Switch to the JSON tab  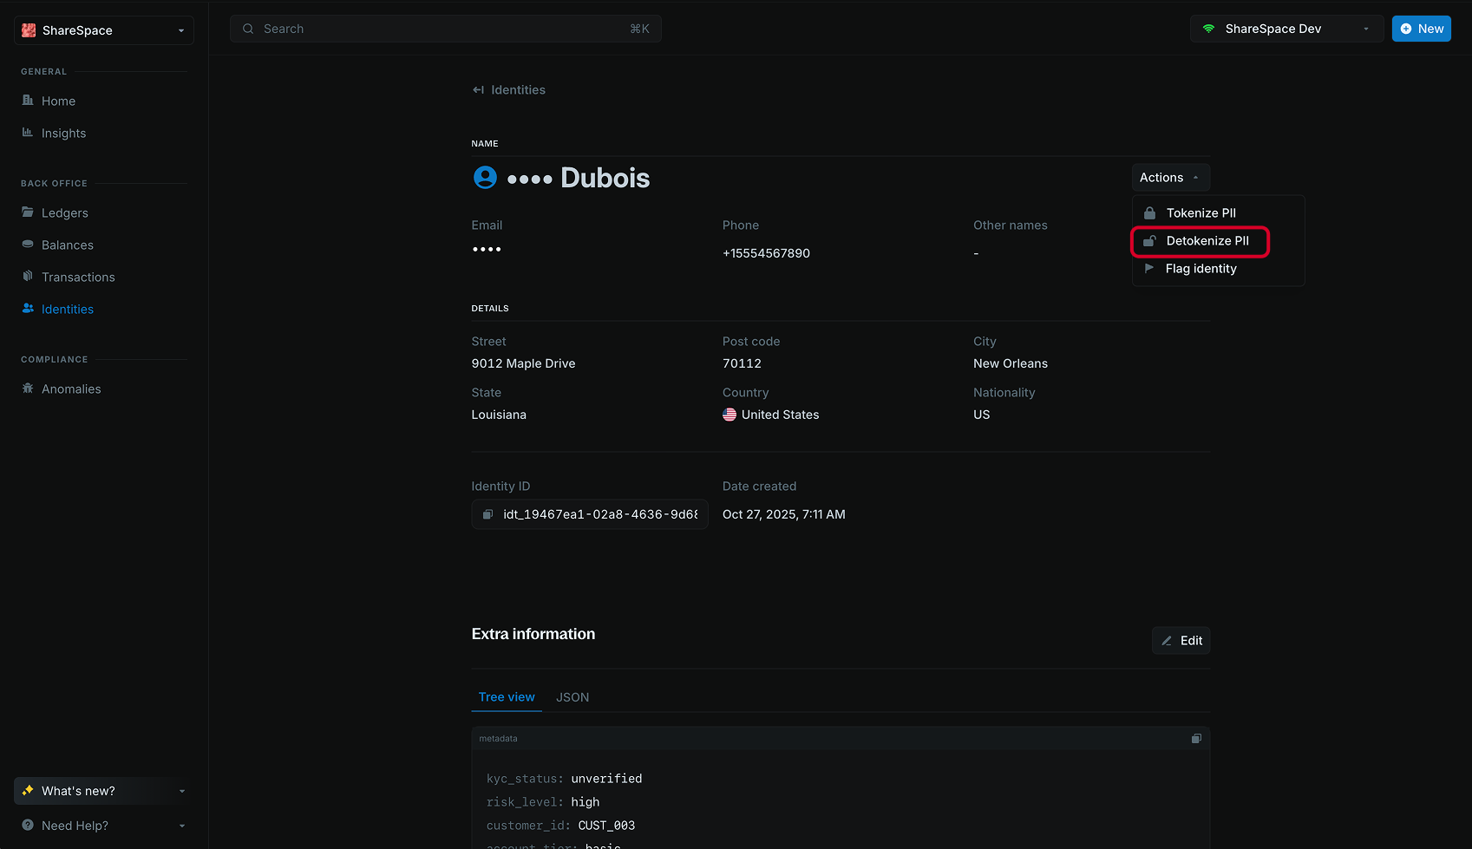[x=572, y=696]
